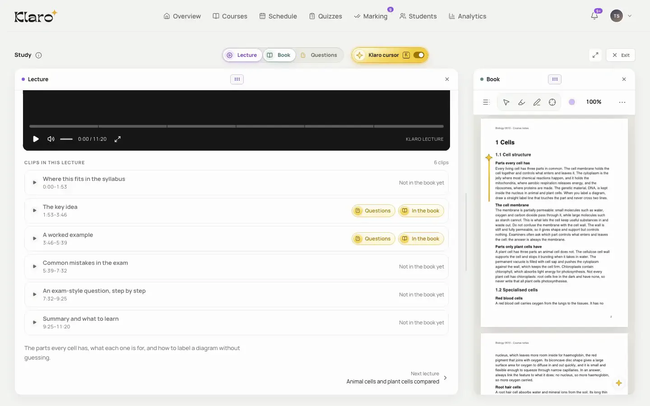Select the pen annotation tool

pos(537,102)
